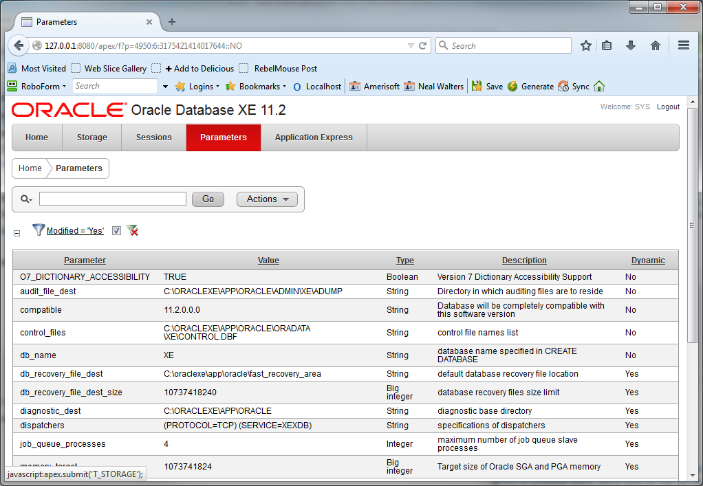Open downloads arrow icon
The height and width of the screenshot is (486, 703).
point(631,45)
